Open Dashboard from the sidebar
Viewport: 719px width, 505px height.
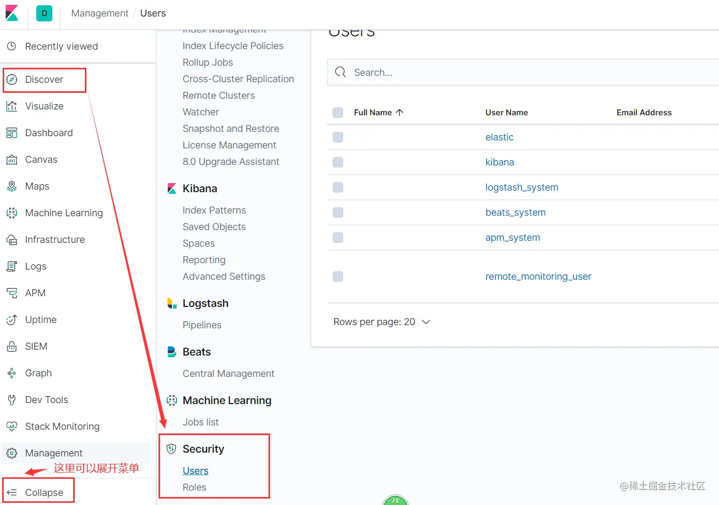pos(49,133)
